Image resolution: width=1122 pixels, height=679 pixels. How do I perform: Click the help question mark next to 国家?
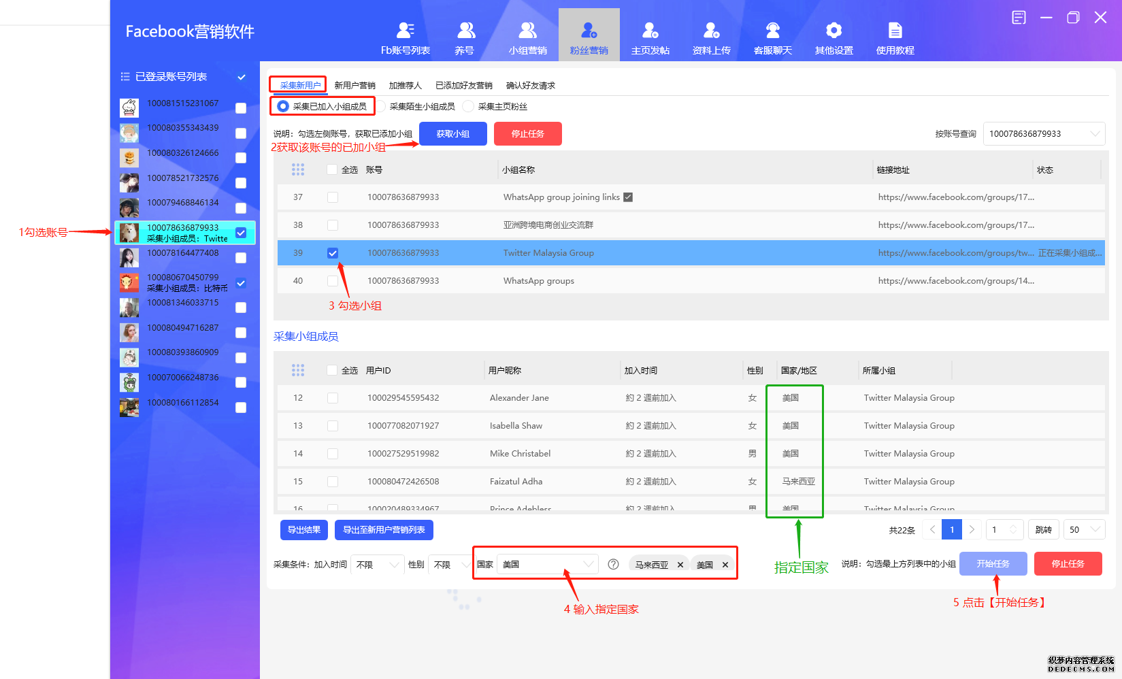tap(613, 565)
